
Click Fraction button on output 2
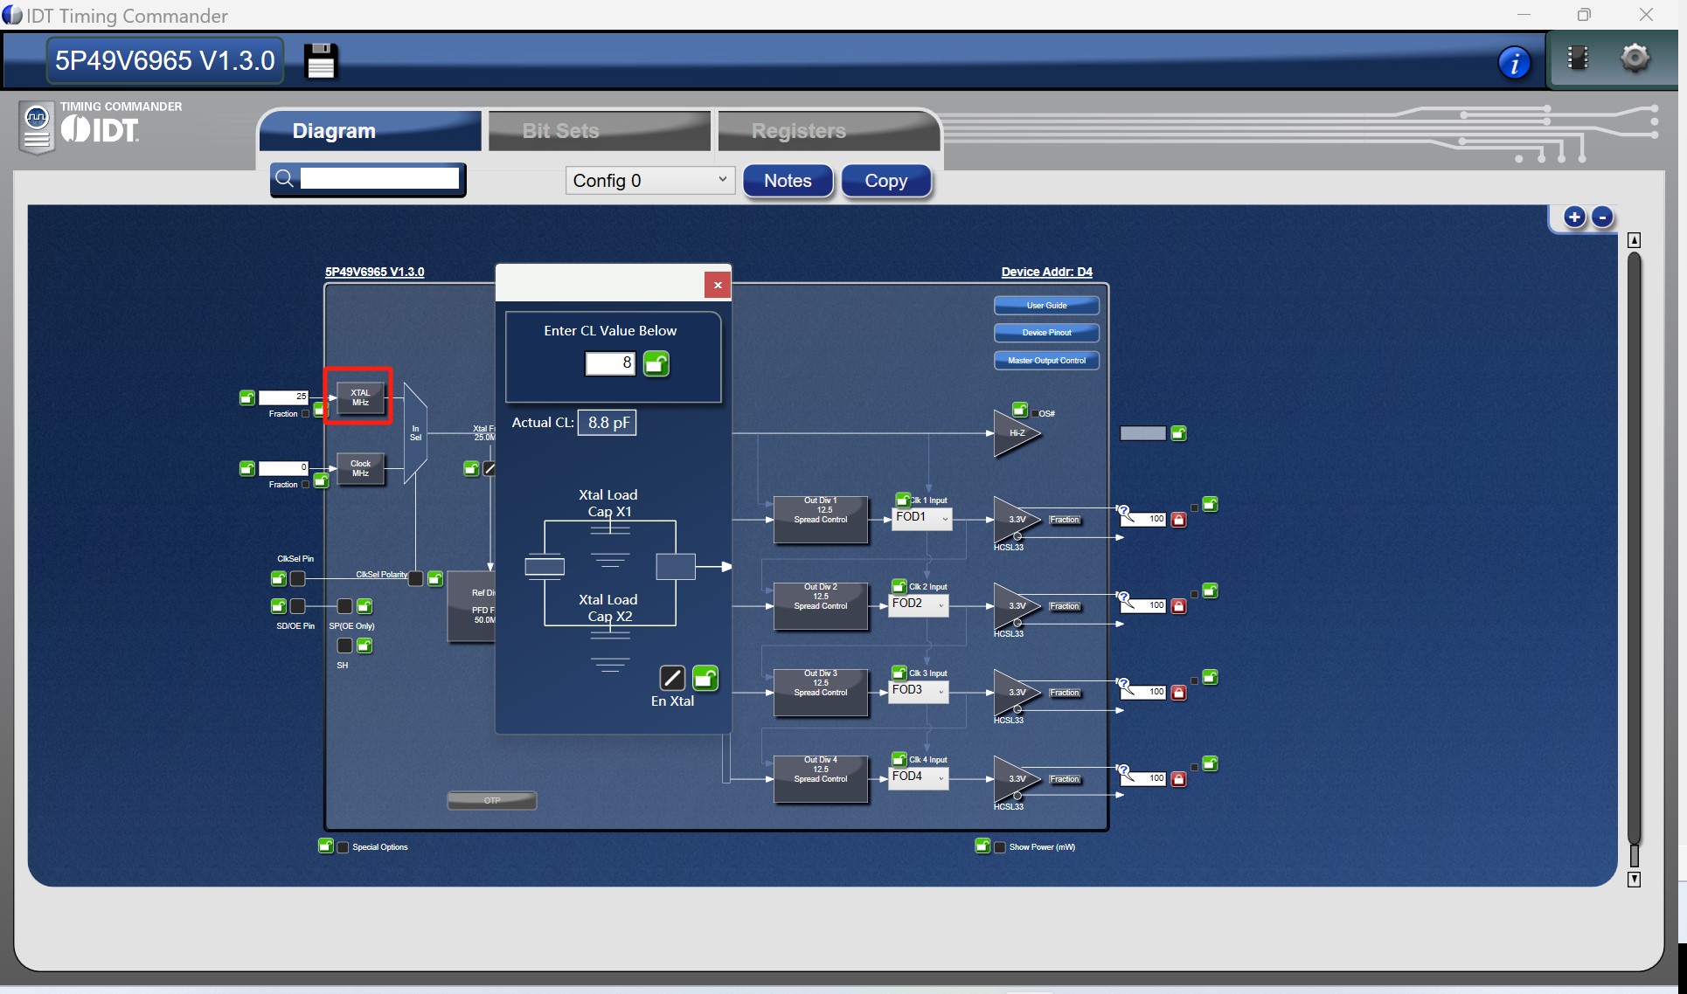(1065, 606)
